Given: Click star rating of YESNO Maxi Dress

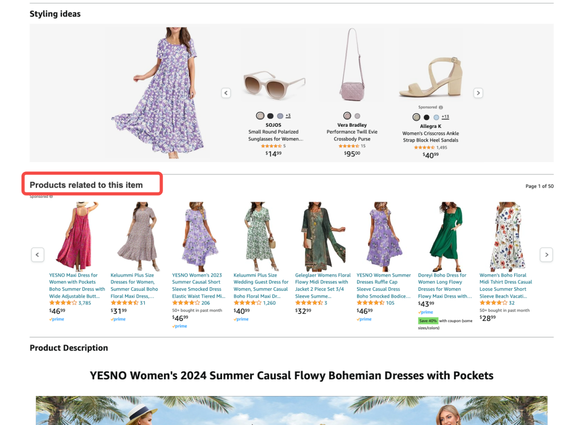Looking at the screenshot, I should click(63, 303).
